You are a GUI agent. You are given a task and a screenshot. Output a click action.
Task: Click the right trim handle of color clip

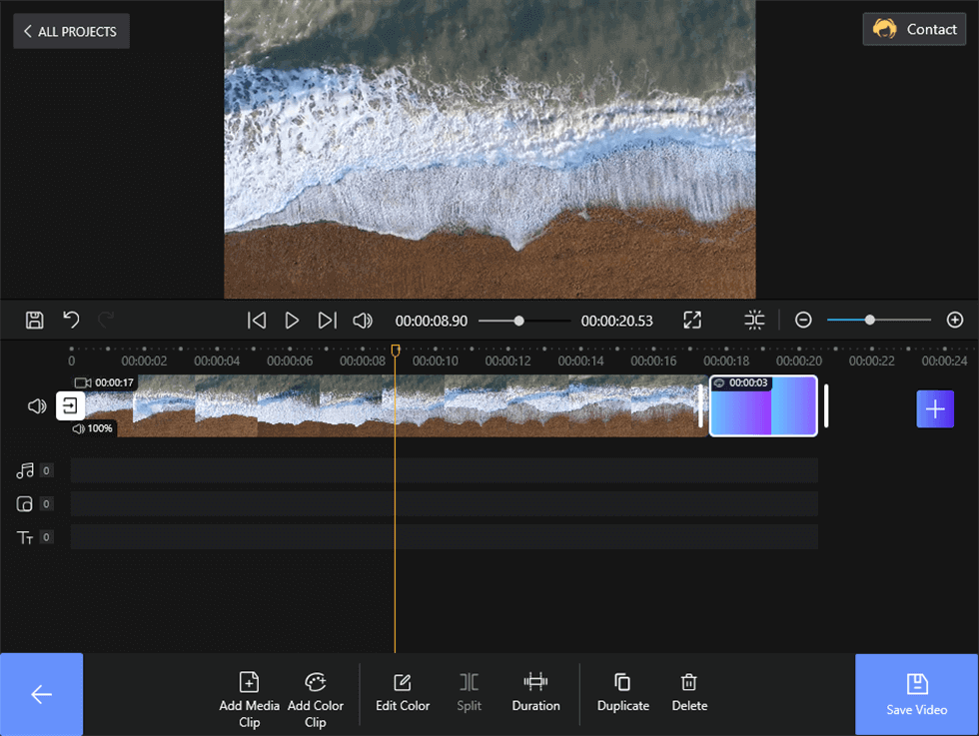[x=826, y=405]
